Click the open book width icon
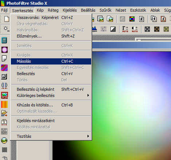171x160 pixels. 4,122
